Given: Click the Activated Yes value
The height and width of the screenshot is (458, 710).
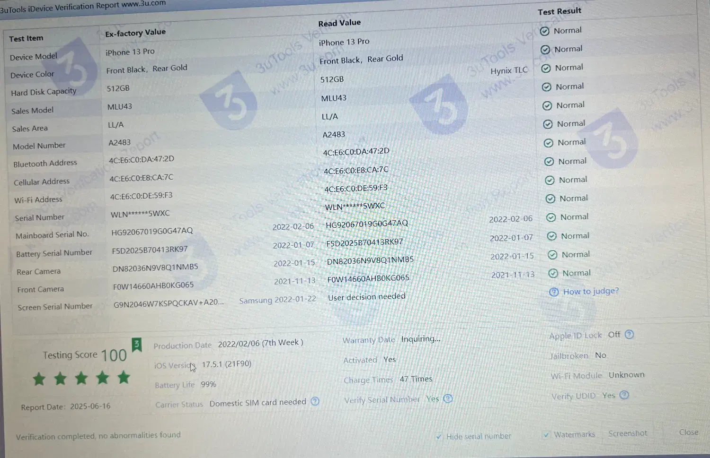Looking at the screenshot, I should click(x=390, y=360).
